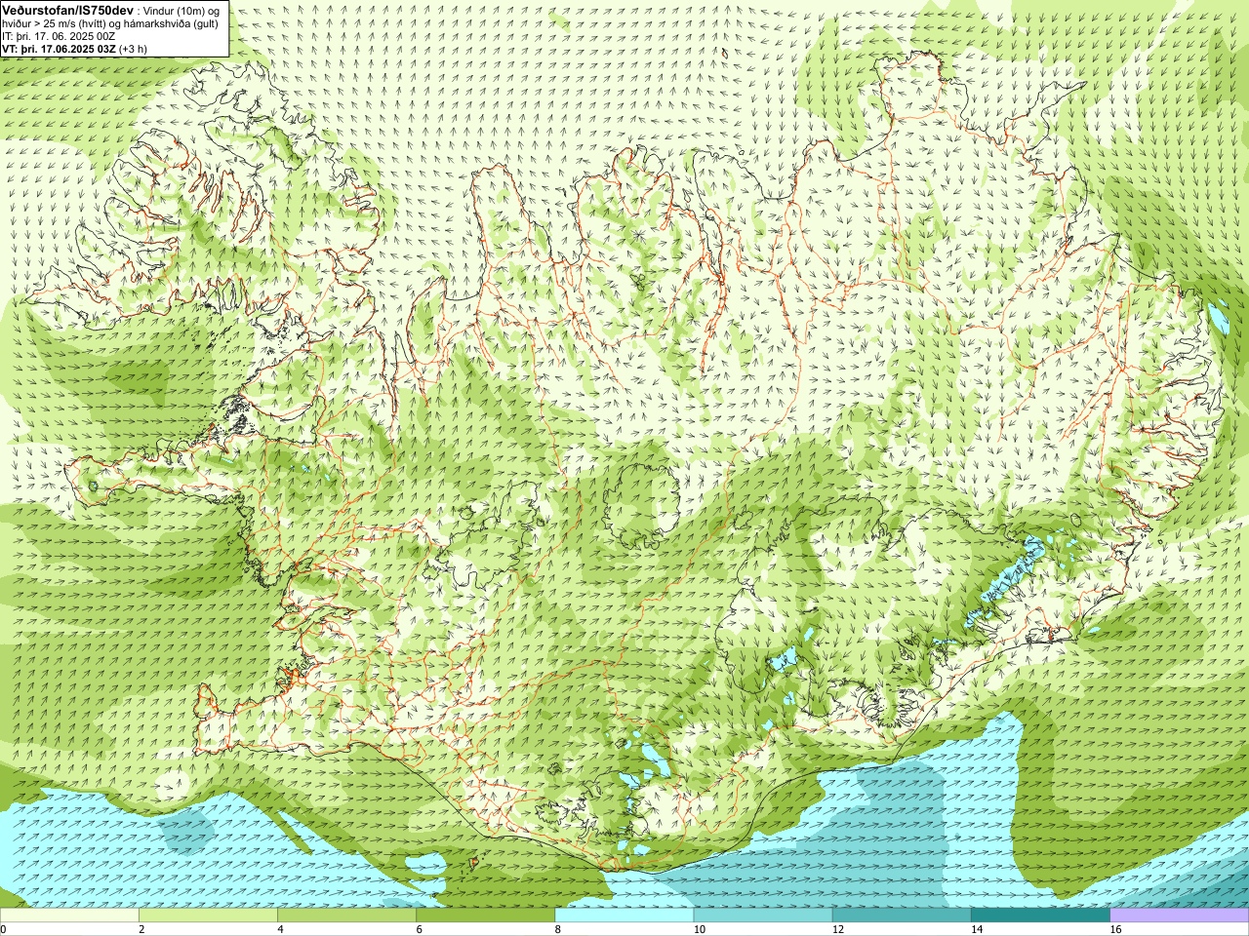The image size is (1249, 936).
Task: Click the light cyan 8–10 m/s legend swatch
Action: (624, 916)
